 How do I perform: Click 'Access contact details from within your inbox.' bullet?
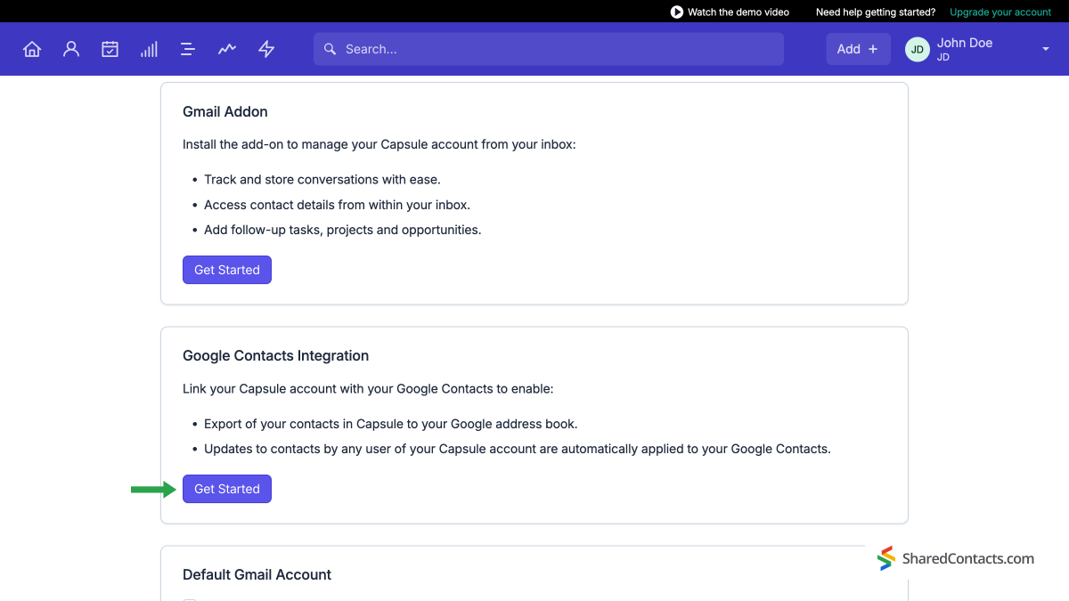tap(337, 205)
